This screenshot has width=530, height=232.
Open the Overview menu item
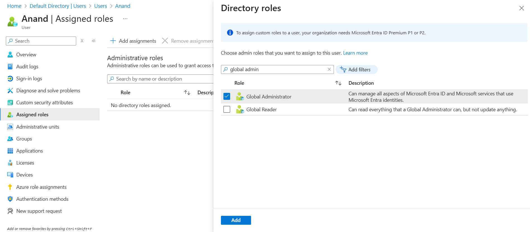tap(26, 55)
